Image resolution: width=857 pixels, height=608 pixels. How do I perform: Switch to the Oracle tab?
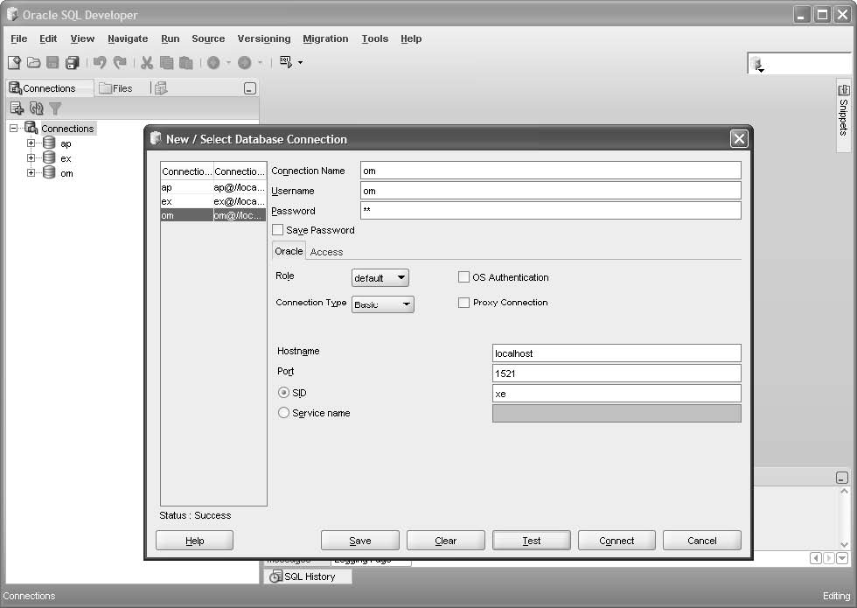[289, 251]
